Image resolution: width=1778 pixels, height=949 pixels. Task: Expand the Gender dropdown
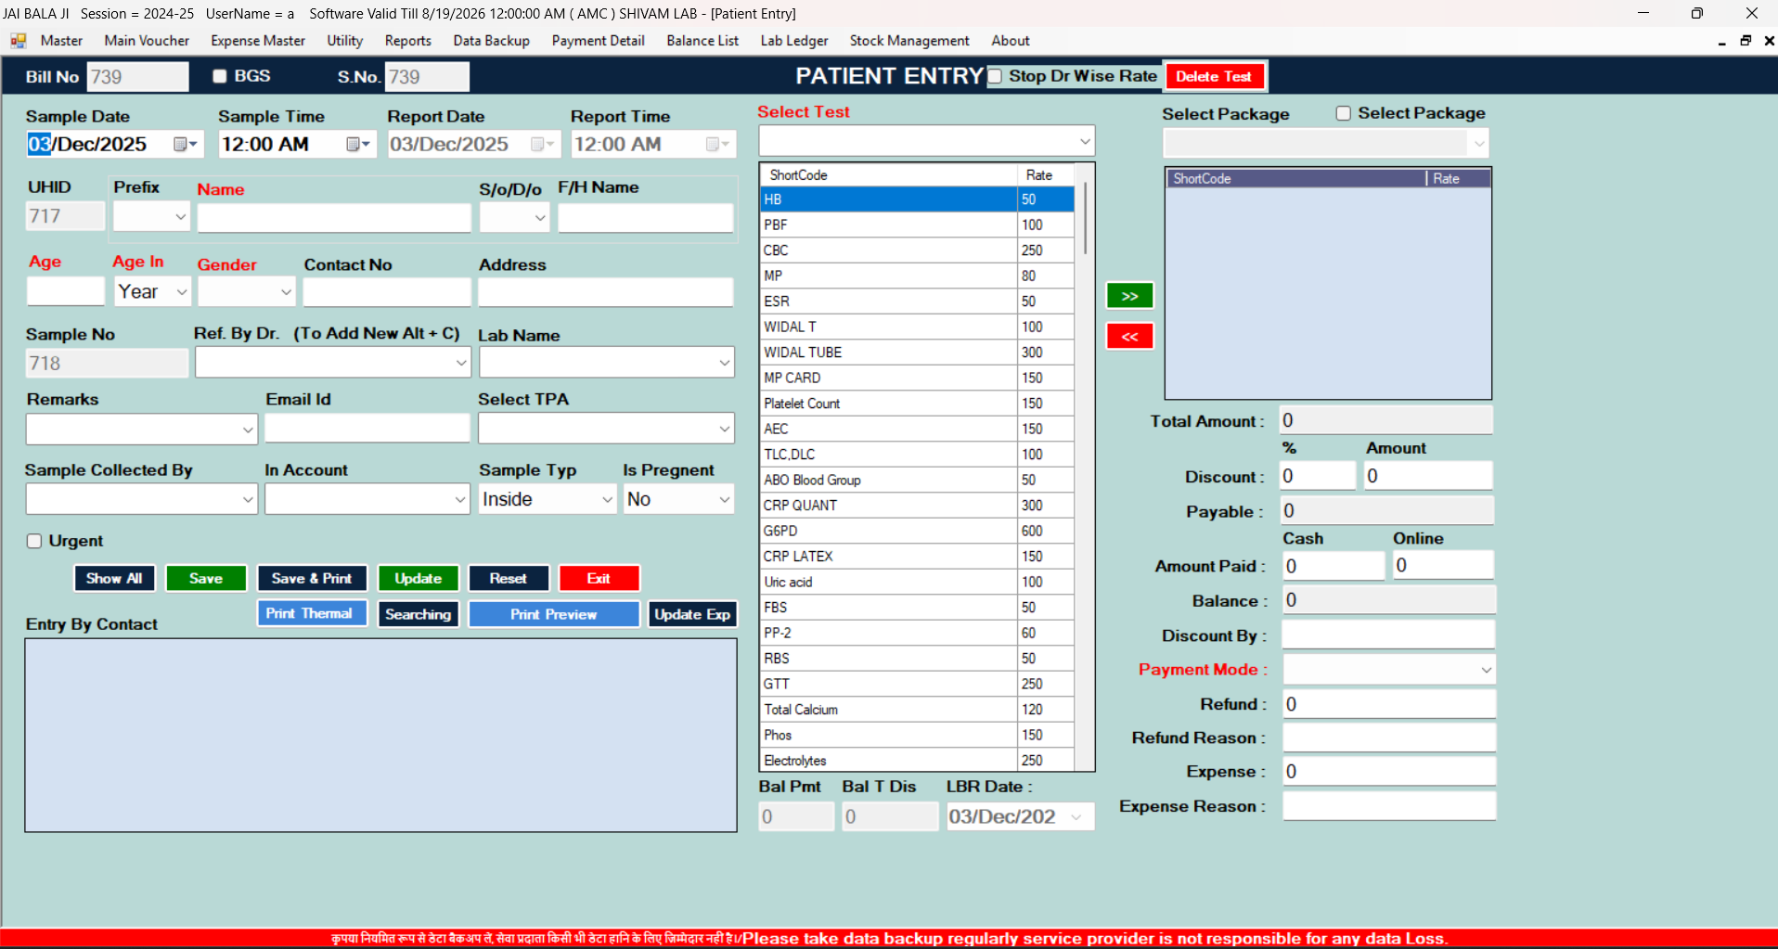point(285,291)
